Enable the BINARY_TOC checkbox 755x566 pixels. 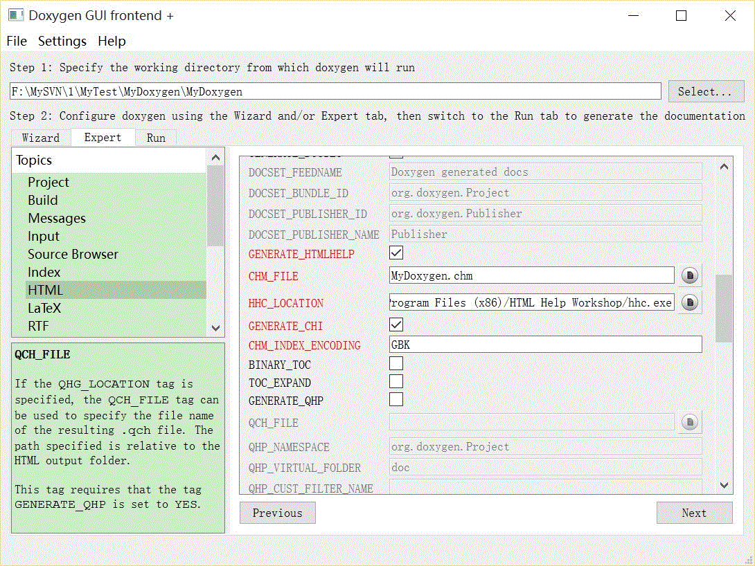pyautogui.click(x=396, y=363)
